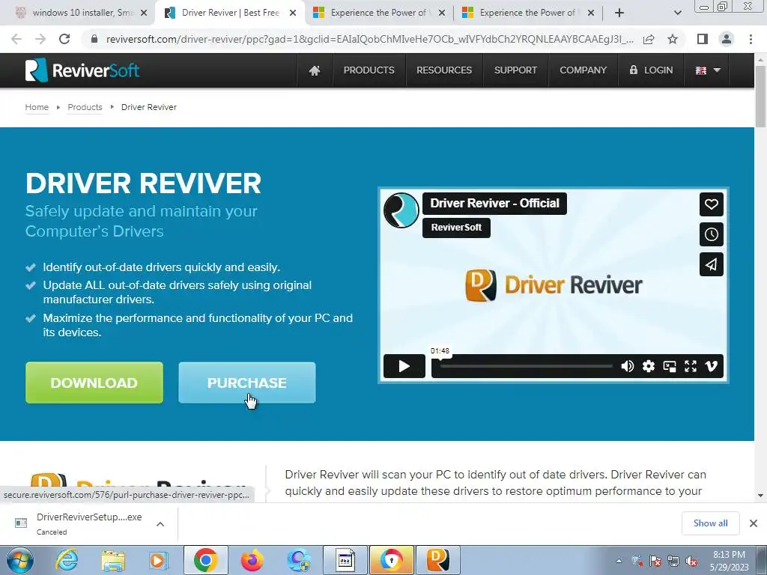Toggle the Chrome side panel
767x575 pixels.
(x=703, y=39)
